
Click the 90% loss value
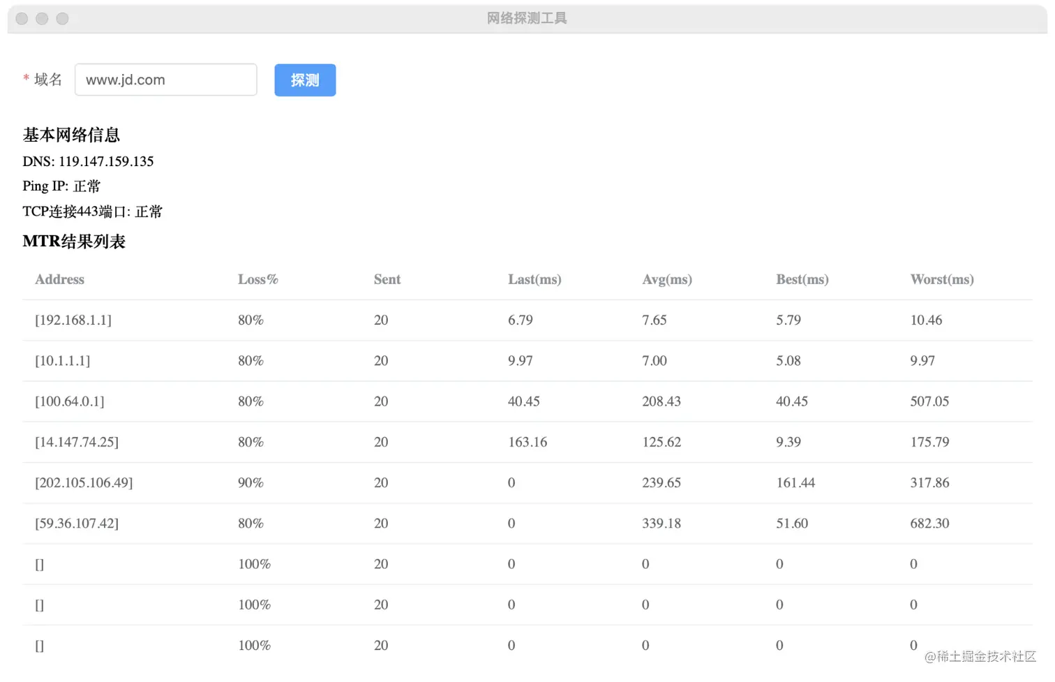(250, 482)
